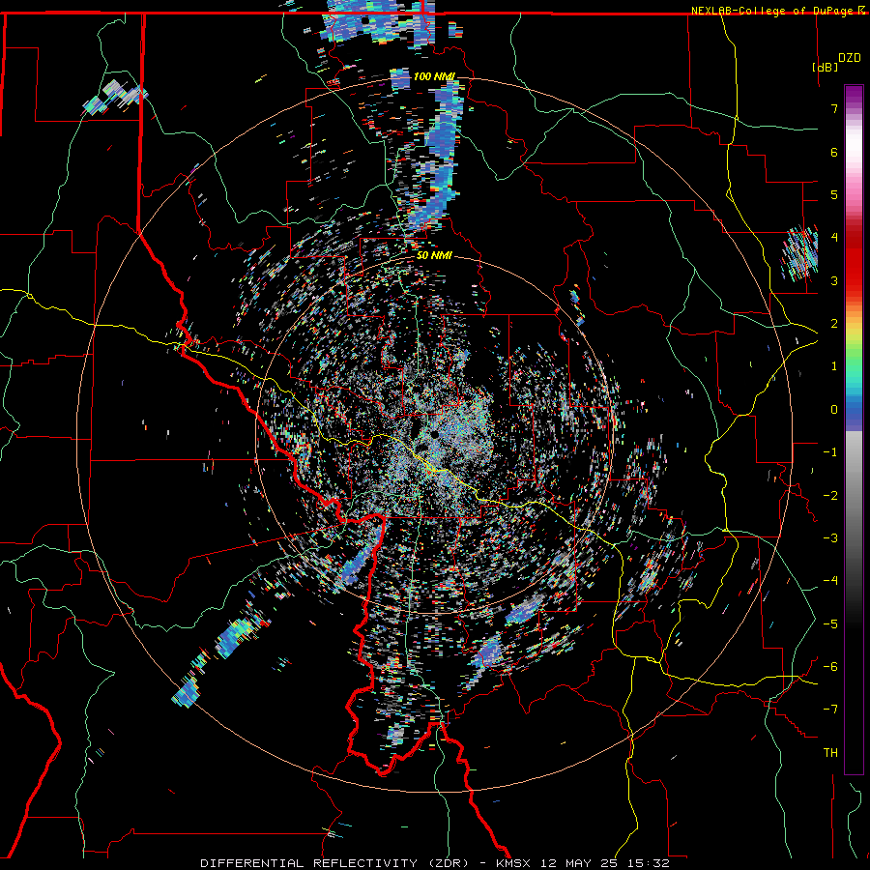The image size is (870, 870).
Task: Click the 2 dB yellow level on the color scale
Action: click(x=834, y=324)
